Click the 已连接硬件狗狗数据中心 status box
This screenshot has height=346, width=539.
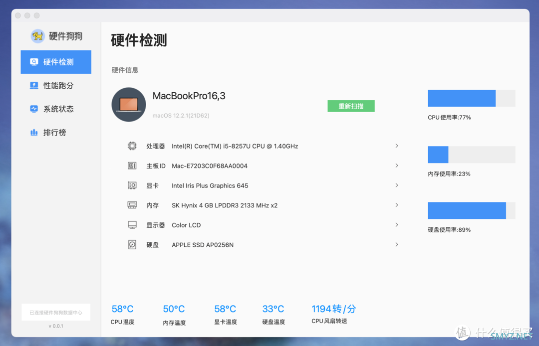coord(56,313)
